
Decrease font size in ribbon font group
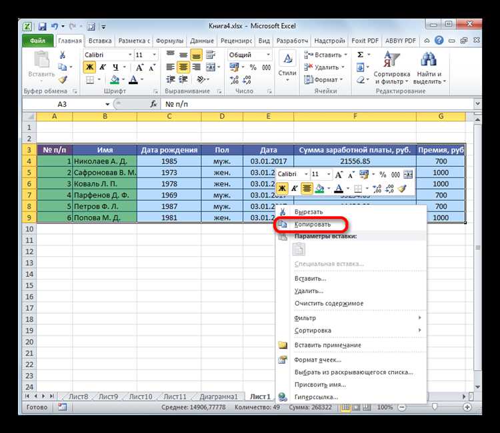coord(152,67)
